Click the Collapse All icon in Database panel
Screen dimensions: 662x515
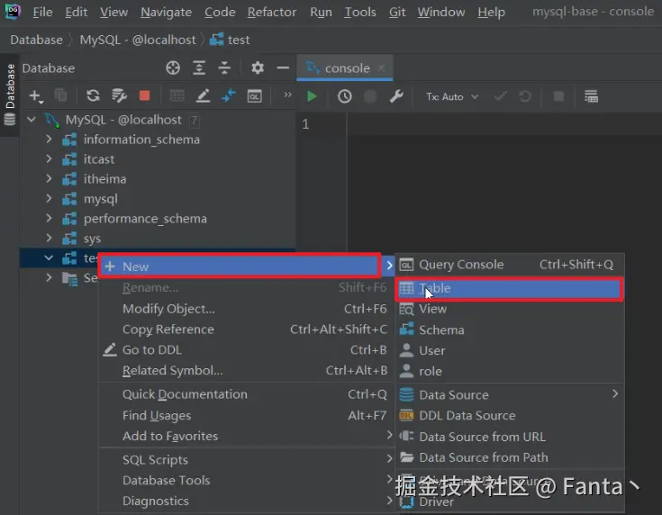coord(224,68)
